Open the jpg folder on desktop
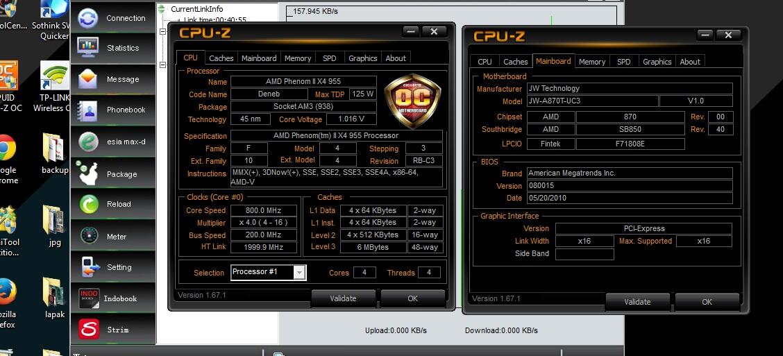 coord(54,226)
